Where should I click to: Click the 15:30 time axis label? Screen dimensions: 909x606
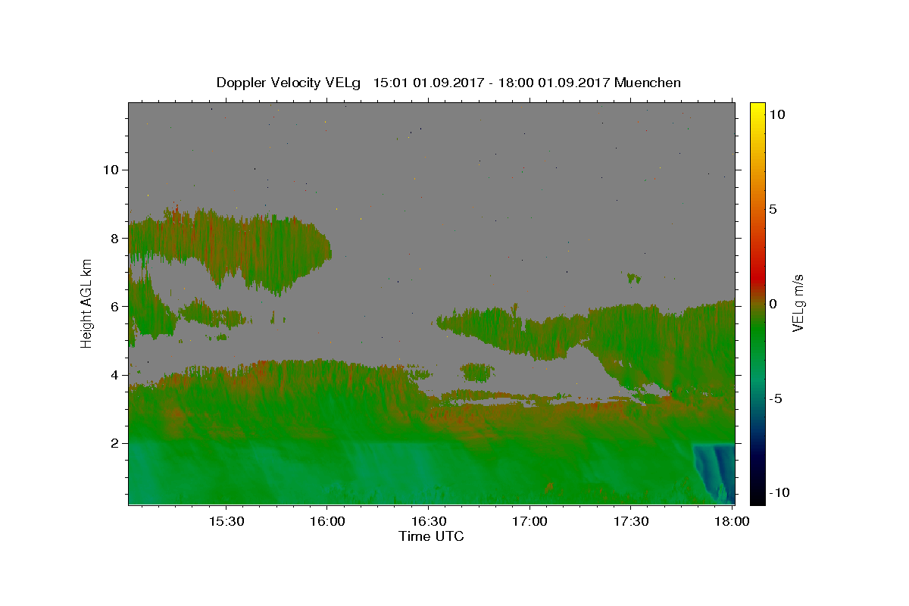(x=226, y=522)
